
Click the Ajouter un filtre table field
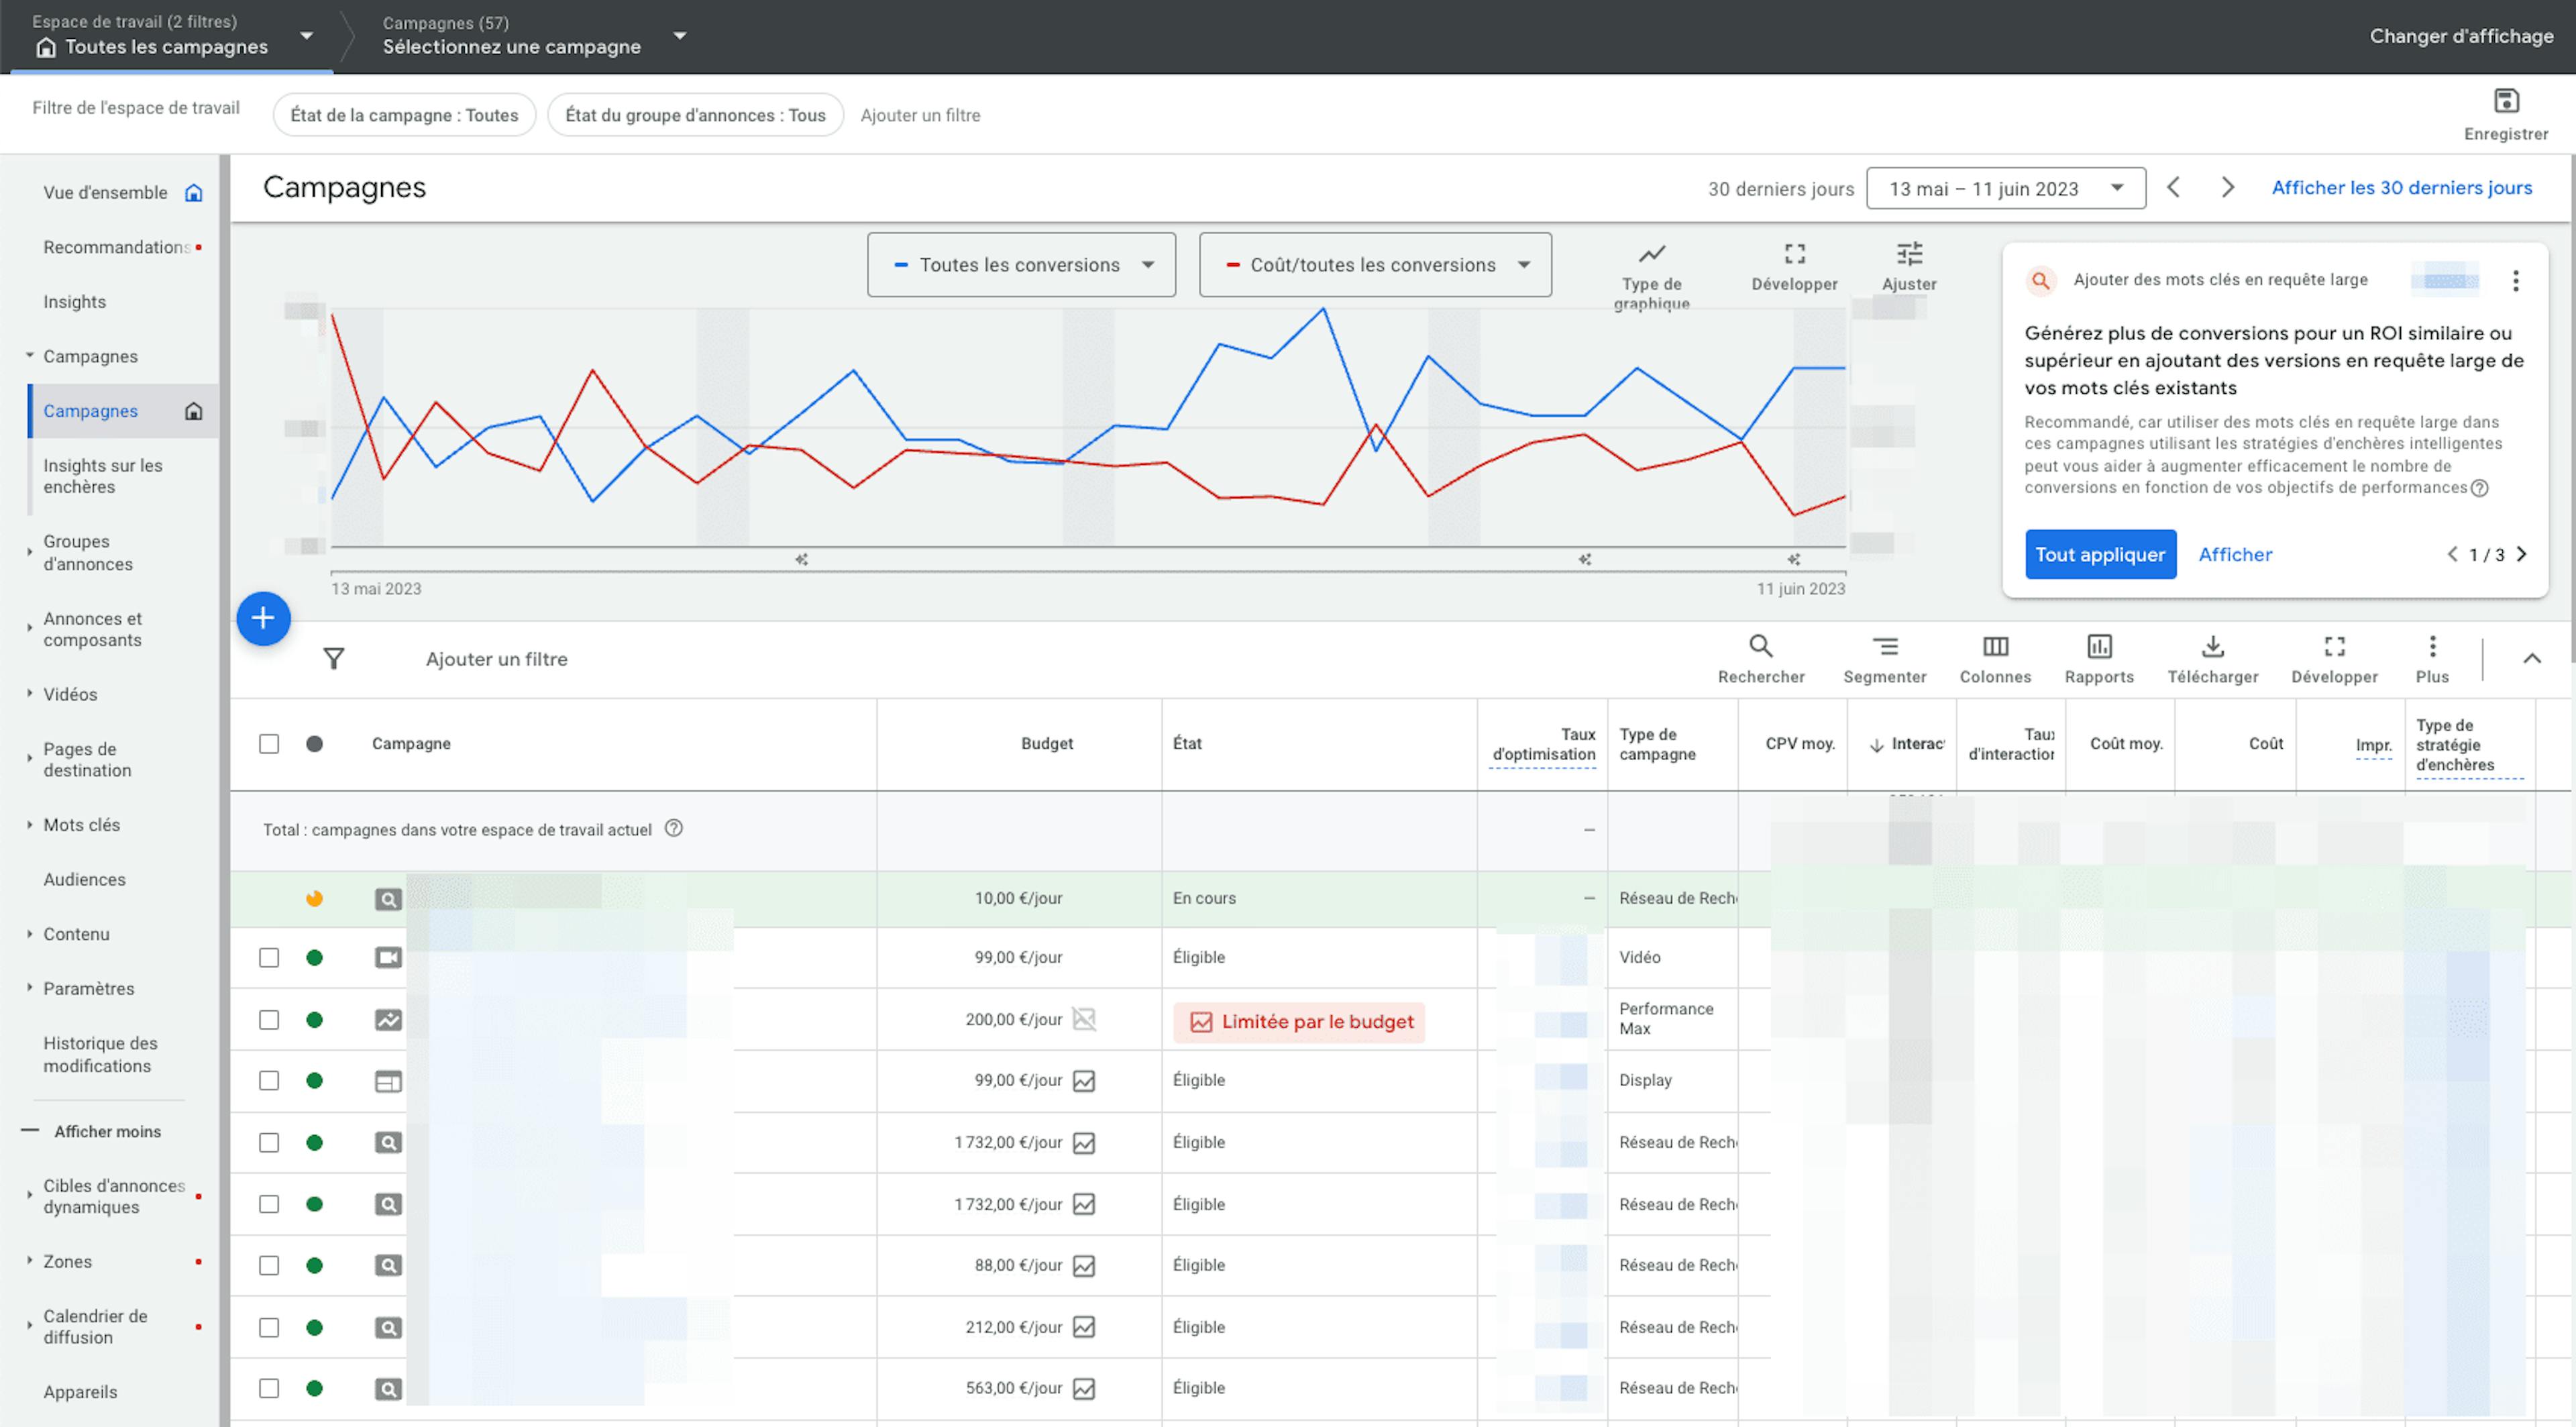tap(497, 659)
